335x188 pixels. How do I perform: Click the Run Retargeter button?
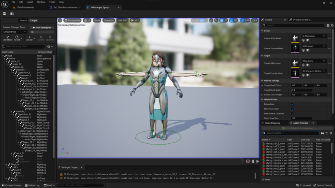[42, 28]
